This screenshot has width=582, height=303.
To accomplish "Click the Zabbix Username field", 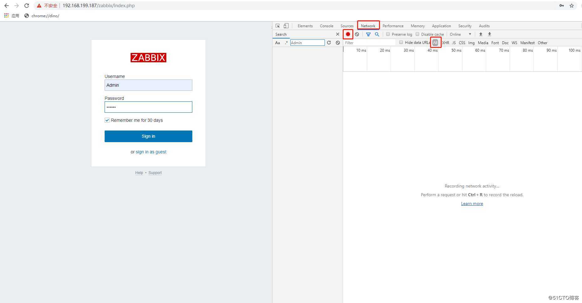I will [148, 85].
